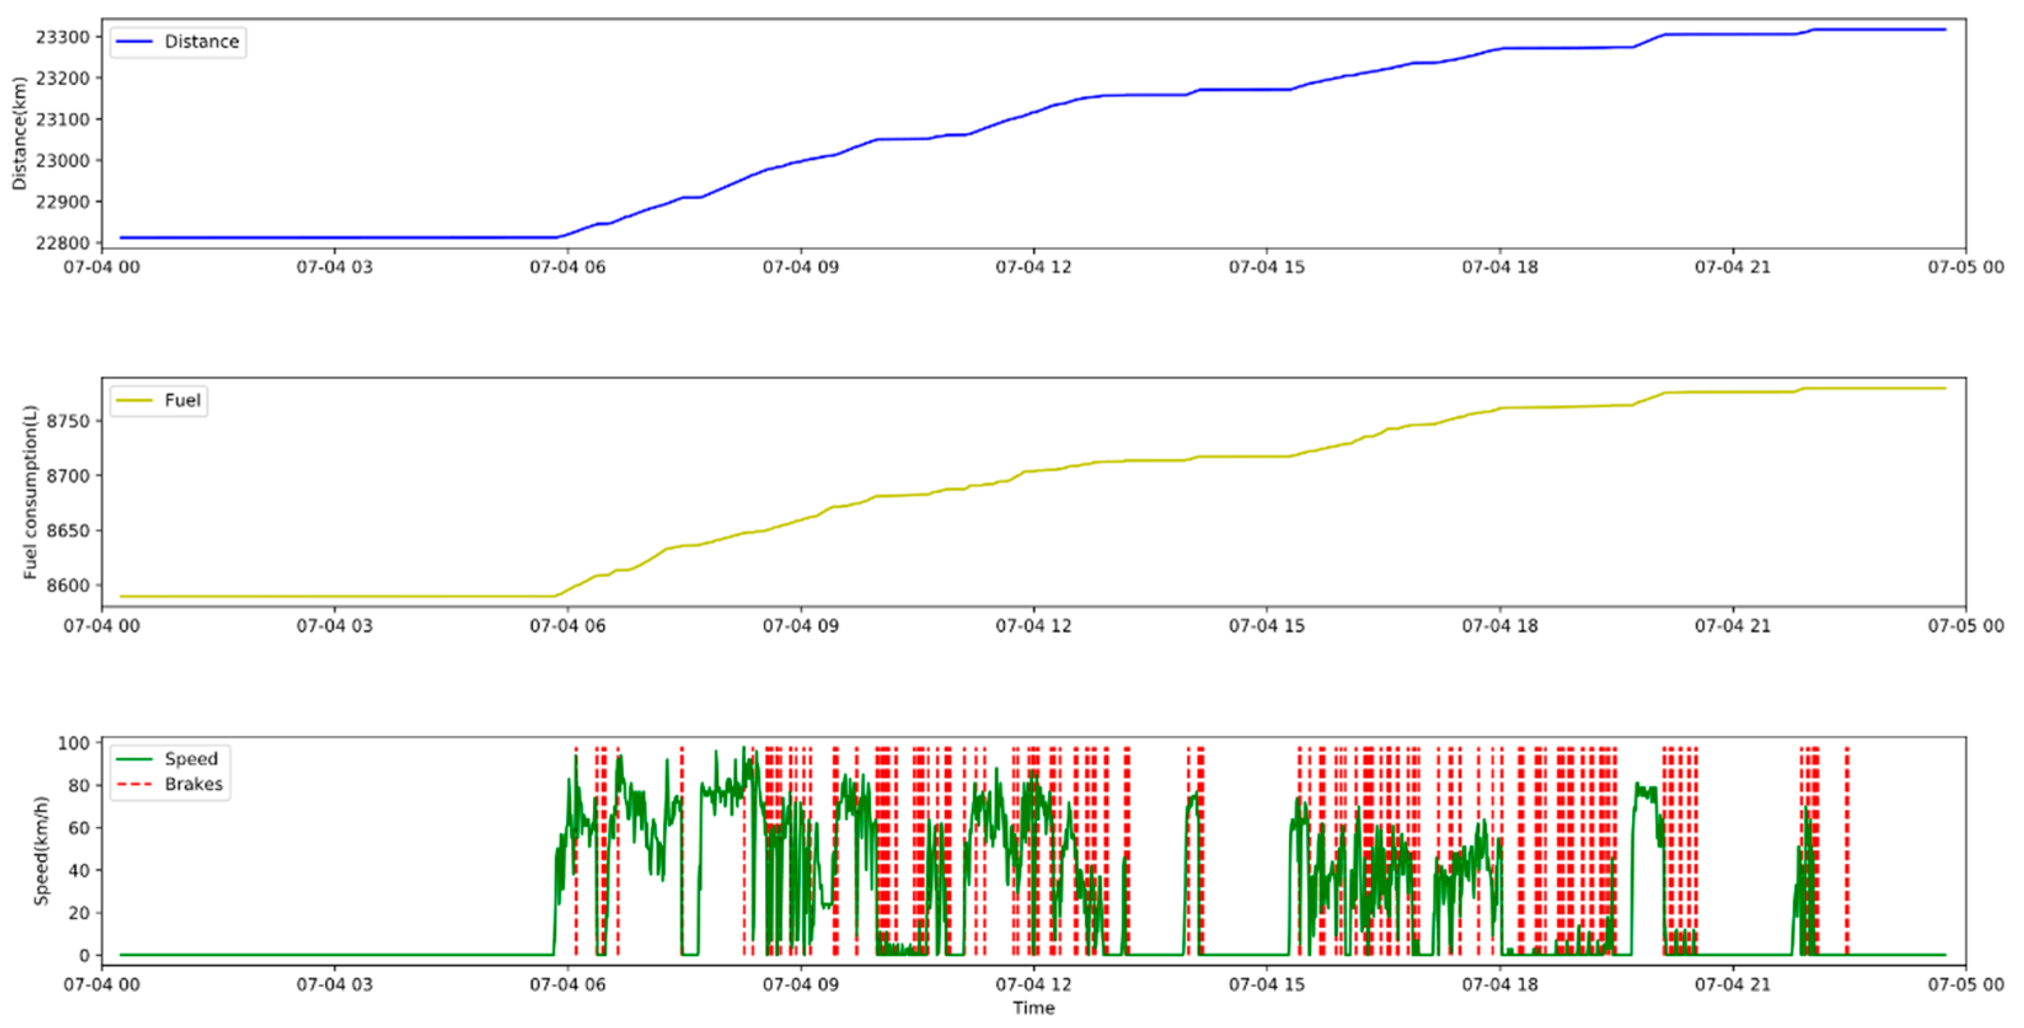2024x1028 pixels.
Task: Click the Distance legend entry in the top plot
Action: point(178,42)
